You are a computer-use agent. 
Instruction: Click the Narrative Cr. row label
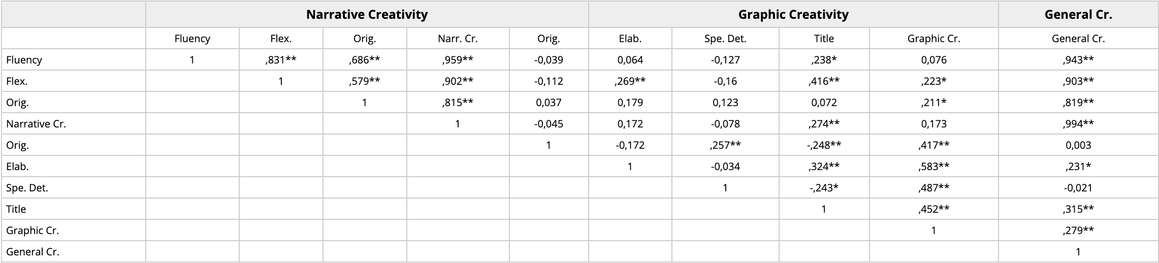36,124
